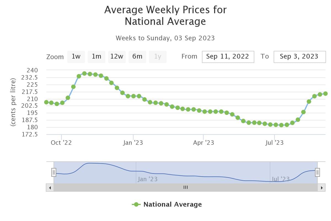The image size is (331, 221).
Task: Click the navigator scrollbar thumb grip
Action: [x=186, y=188]
